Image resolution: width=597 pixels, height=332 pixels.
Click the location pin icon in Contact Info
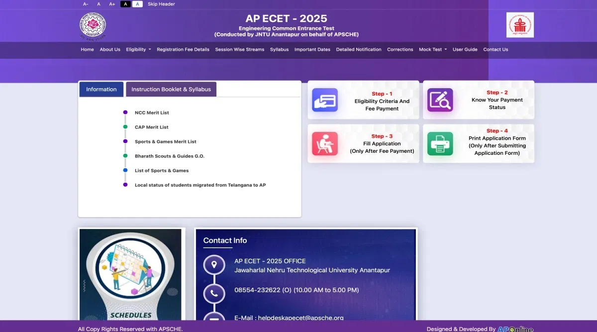click(214, 265)
